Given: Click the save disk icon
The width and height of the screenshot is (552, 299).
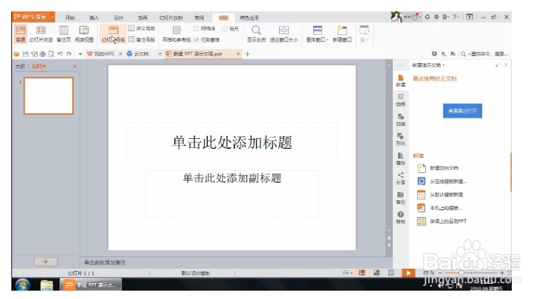Looking at the screenshot, I should pyautogui.click(x=25, y=54).
